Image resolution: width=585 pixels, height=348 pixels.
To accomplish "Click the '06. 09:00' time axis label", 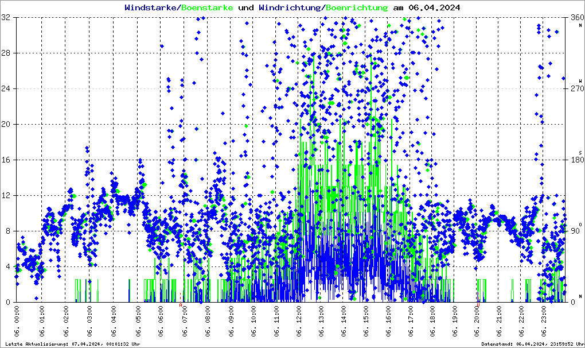I will [x=231, y=321].
